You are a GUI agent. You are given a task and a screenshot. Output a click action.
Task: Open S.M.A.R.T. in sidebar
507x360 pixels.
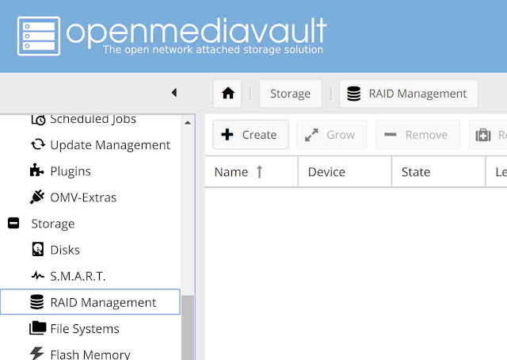[x=90, y=276]
